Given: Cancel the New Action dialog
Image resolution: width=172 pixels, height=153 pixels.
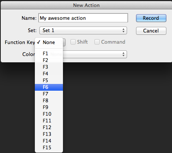Looking at the screenshot, I should point(151,31).
